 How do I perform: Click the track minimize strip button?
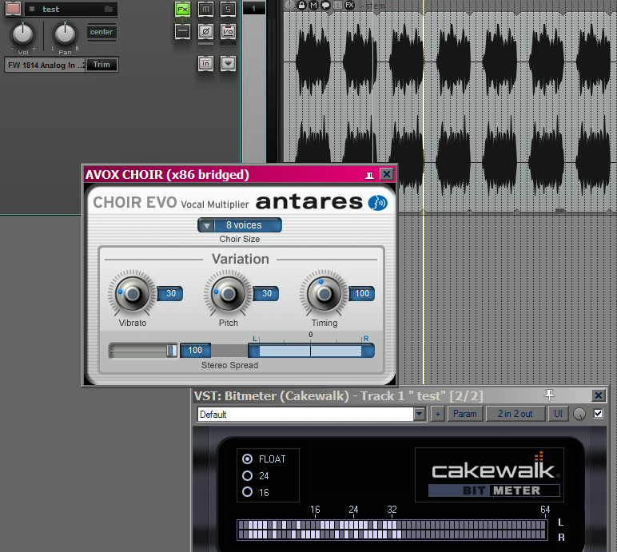[182, 31]
